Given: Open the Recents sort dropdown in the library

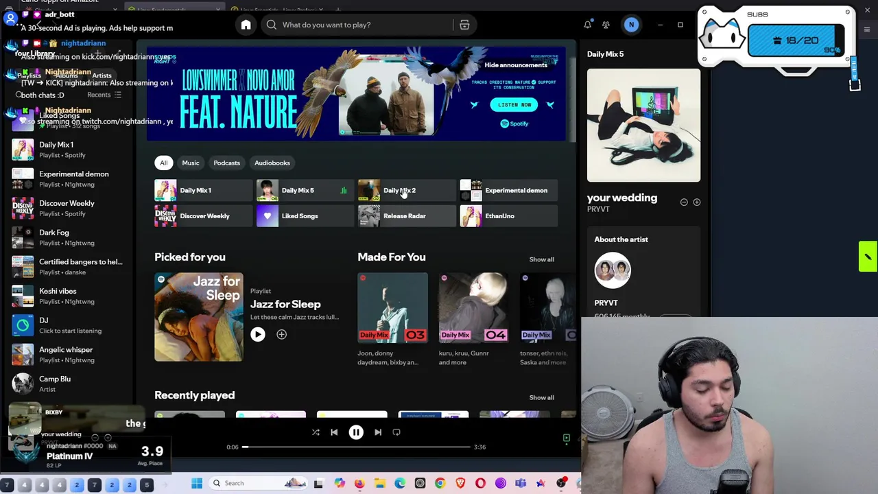Looking at the screenshot, I should click(x=104, y=95).
